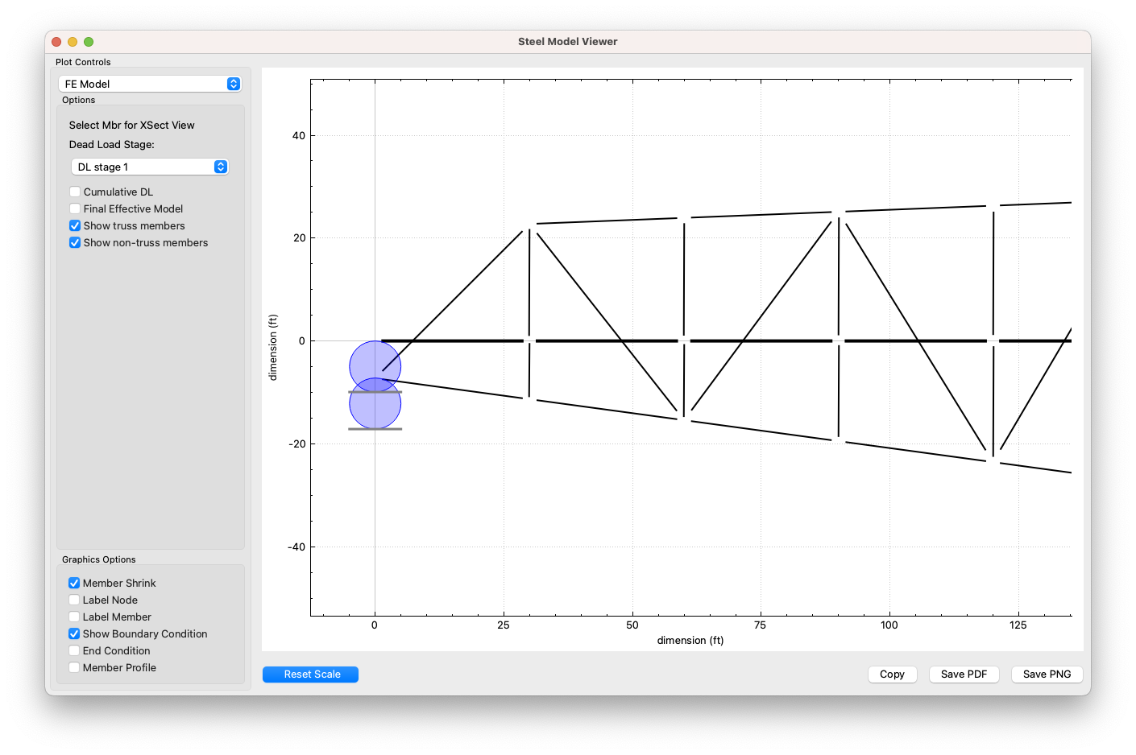The width and height of the screenshot is (1136, 755).
Task: Export the plot with Save PNG
Action: click(1047, 675)
